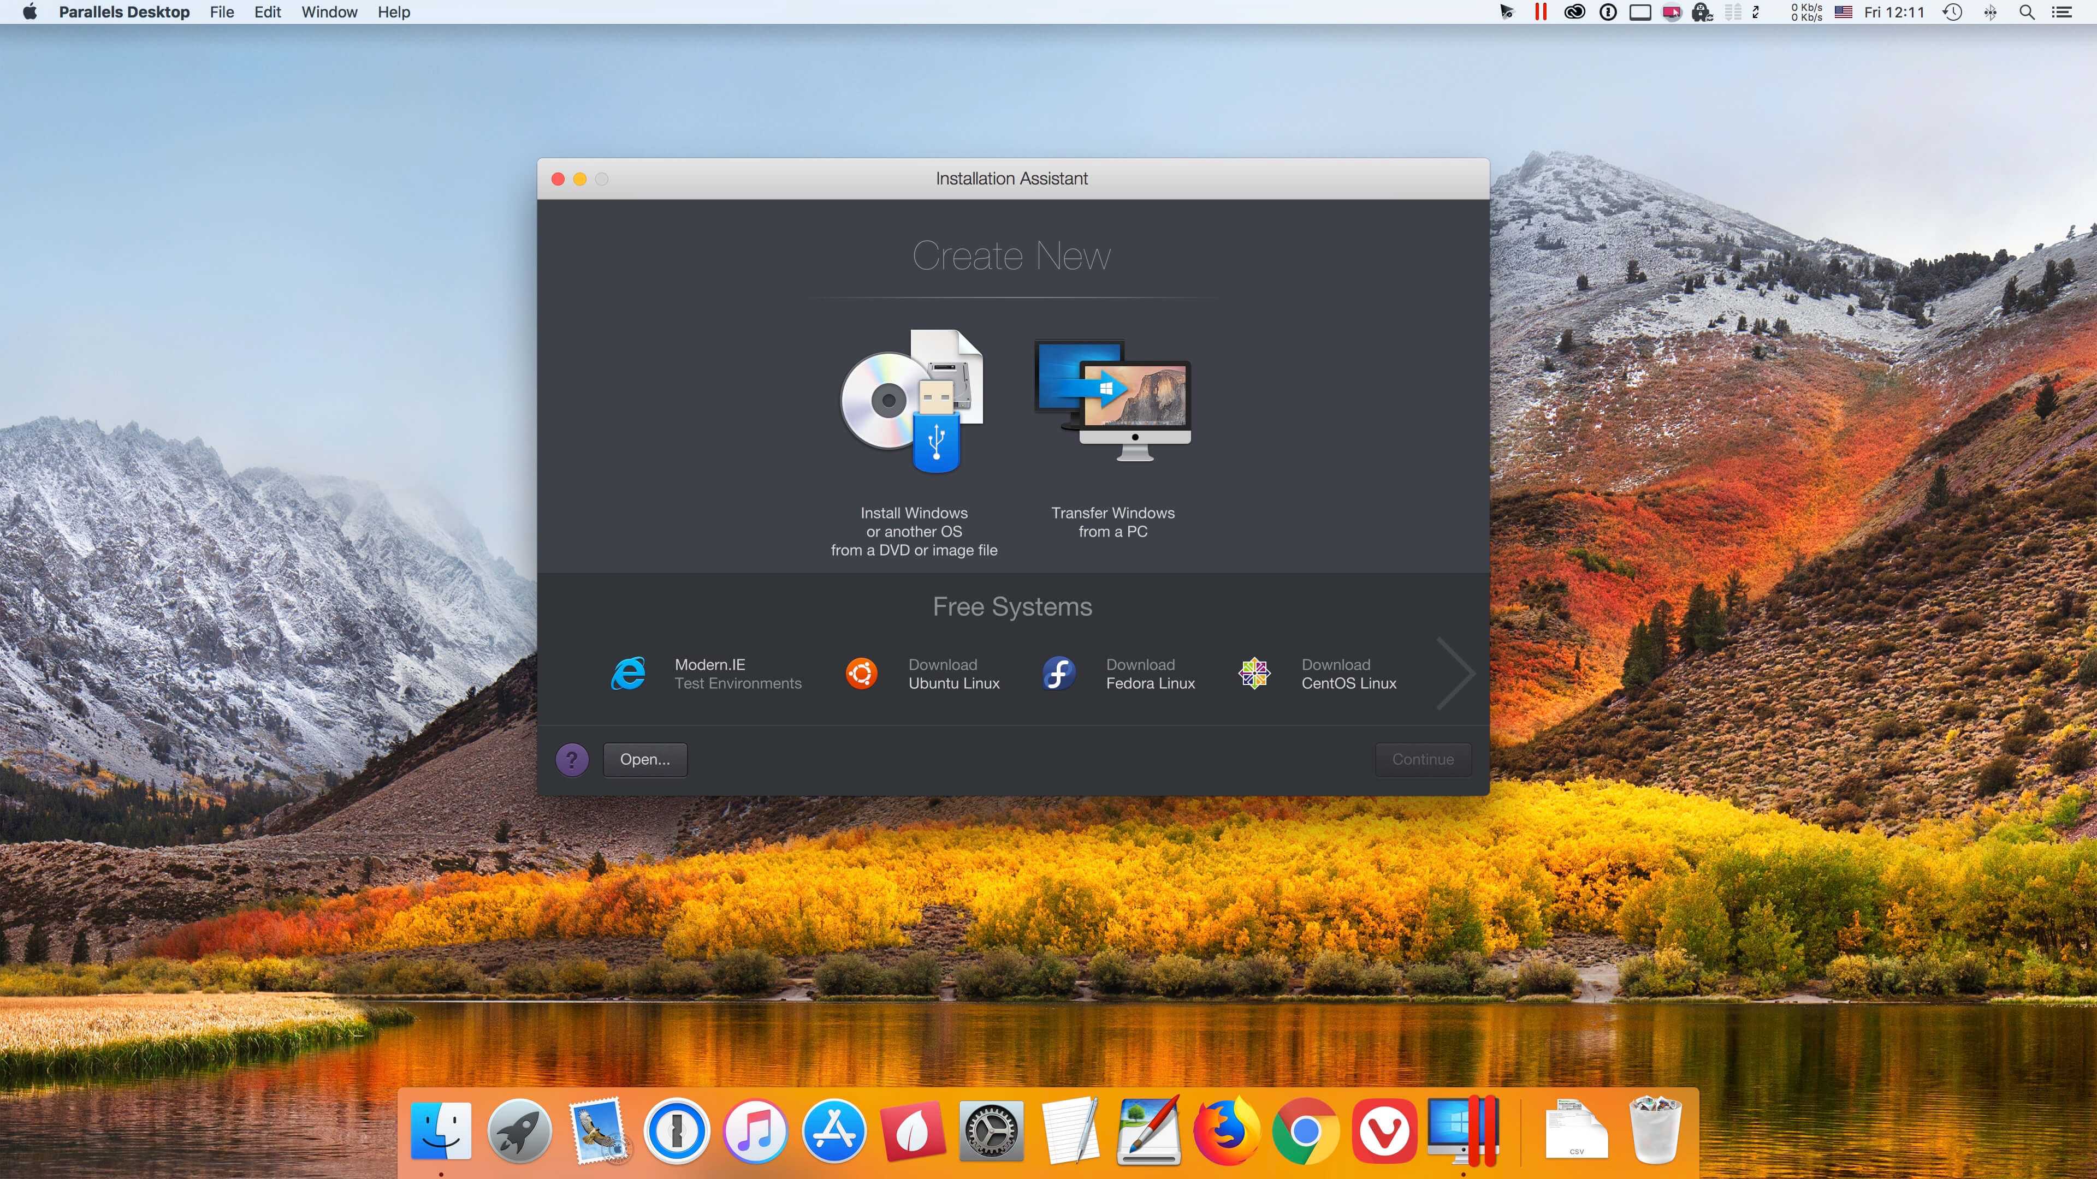Open the purple help question mark button
The width and height of the screenshot is (2097, 1179).
coord(572,759)
